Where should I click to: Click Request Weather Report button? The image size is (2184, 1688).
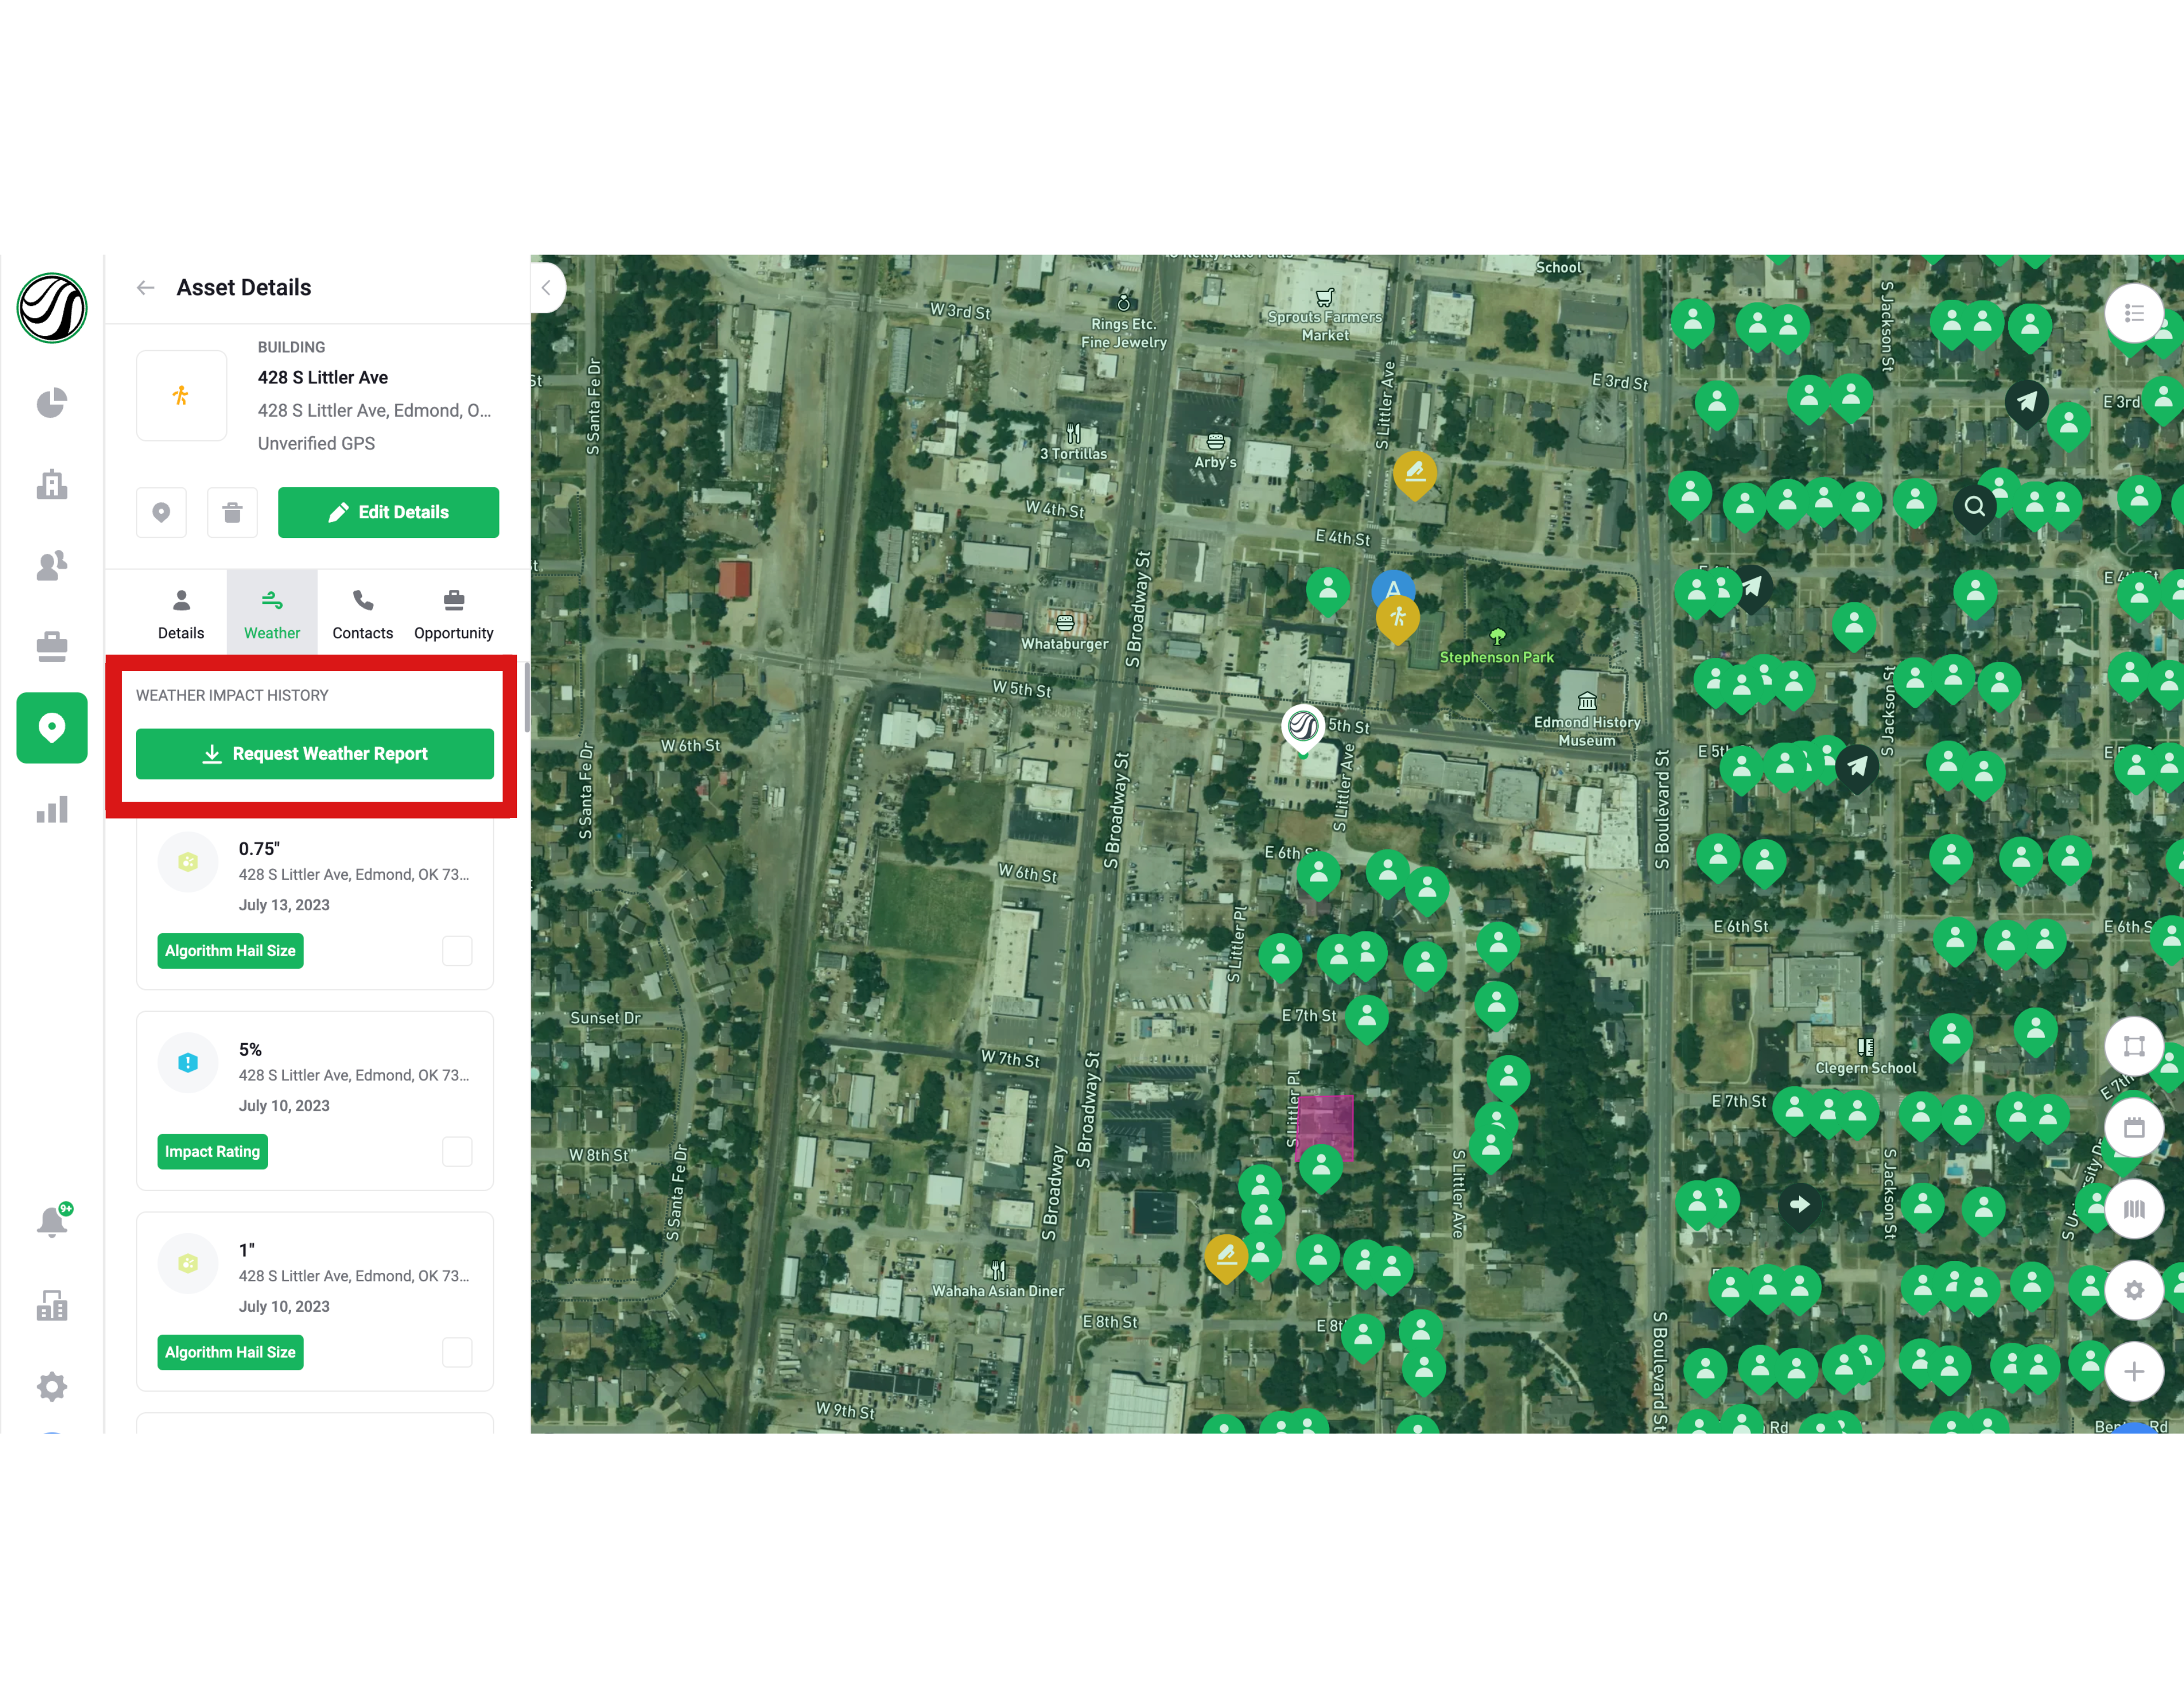point(315,754)
